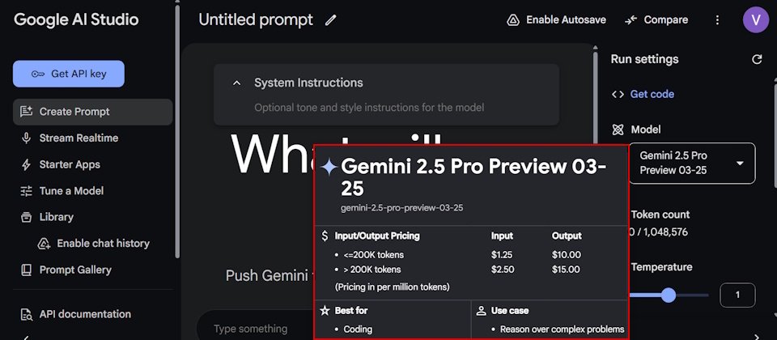Click the Stream Realtime microphone icon
Screen dimensions: 777x340
pos(26,138)
